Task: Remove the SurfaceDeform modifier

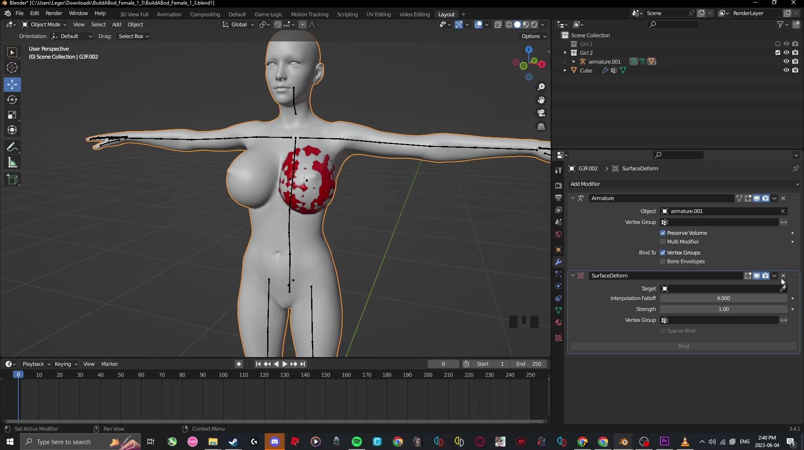Action: 783,276
